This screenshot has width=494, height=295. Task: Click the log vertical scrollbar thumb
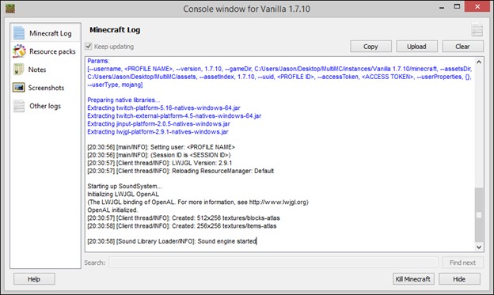tap(479, 214)
